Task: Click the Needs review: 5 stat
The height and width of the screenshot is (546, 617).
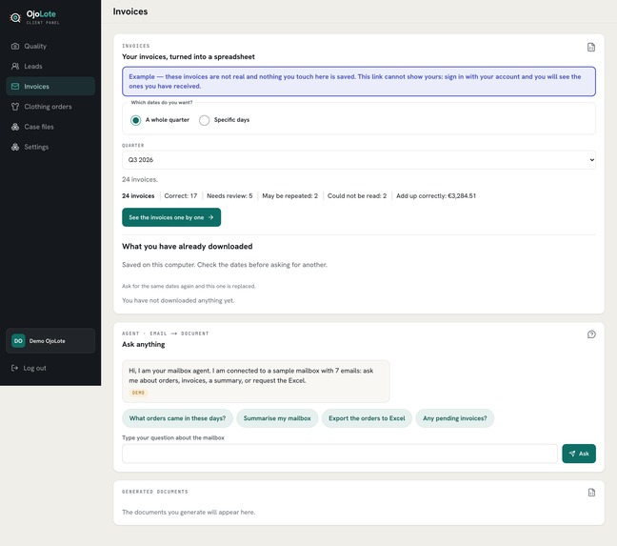Action: tap(229, 195)
